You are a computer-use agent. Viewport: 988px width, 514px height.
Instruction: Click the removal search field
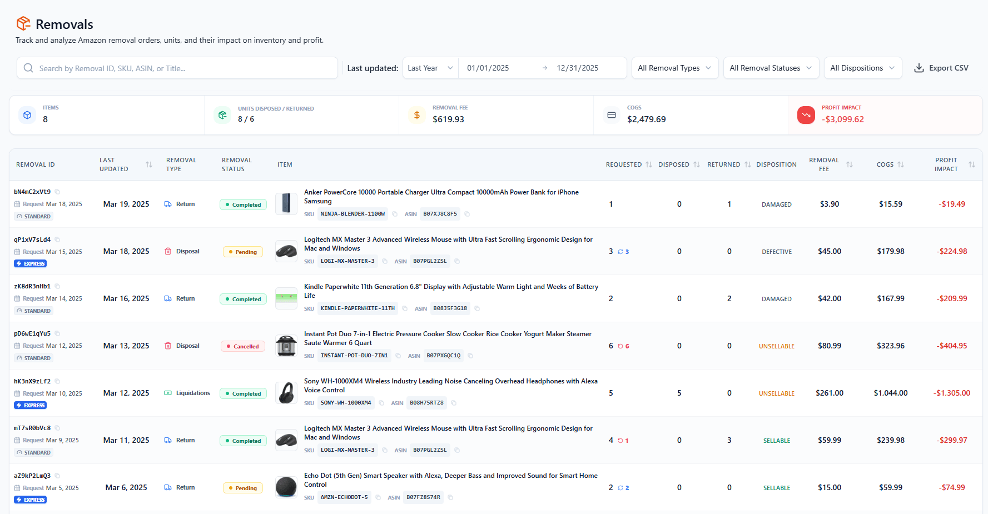pyautogui.click(x=177, y=68)
